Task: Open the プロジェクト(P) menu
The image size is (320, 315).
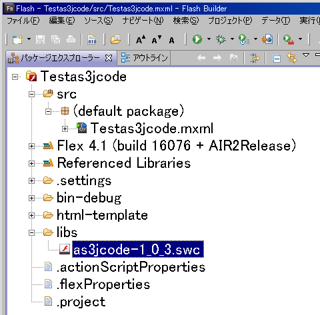Action: tap(230, 21)
